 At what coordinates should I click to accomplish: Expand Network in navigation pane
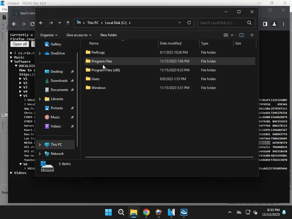(40, 154)
